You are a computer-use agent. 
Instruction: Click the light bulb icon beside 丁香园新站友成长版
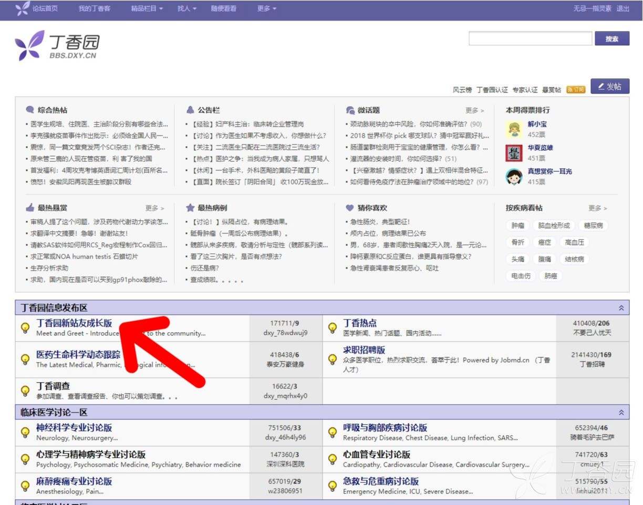point(25,327)
